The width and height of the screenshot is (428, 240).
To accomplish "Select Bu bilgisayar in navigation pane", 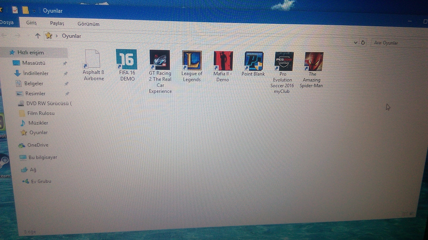I will coord(38,157).
